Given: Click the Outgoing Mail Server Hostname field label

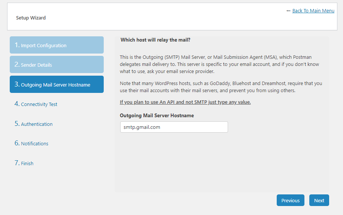Looking at the screenshot, I should coord(157,116).
